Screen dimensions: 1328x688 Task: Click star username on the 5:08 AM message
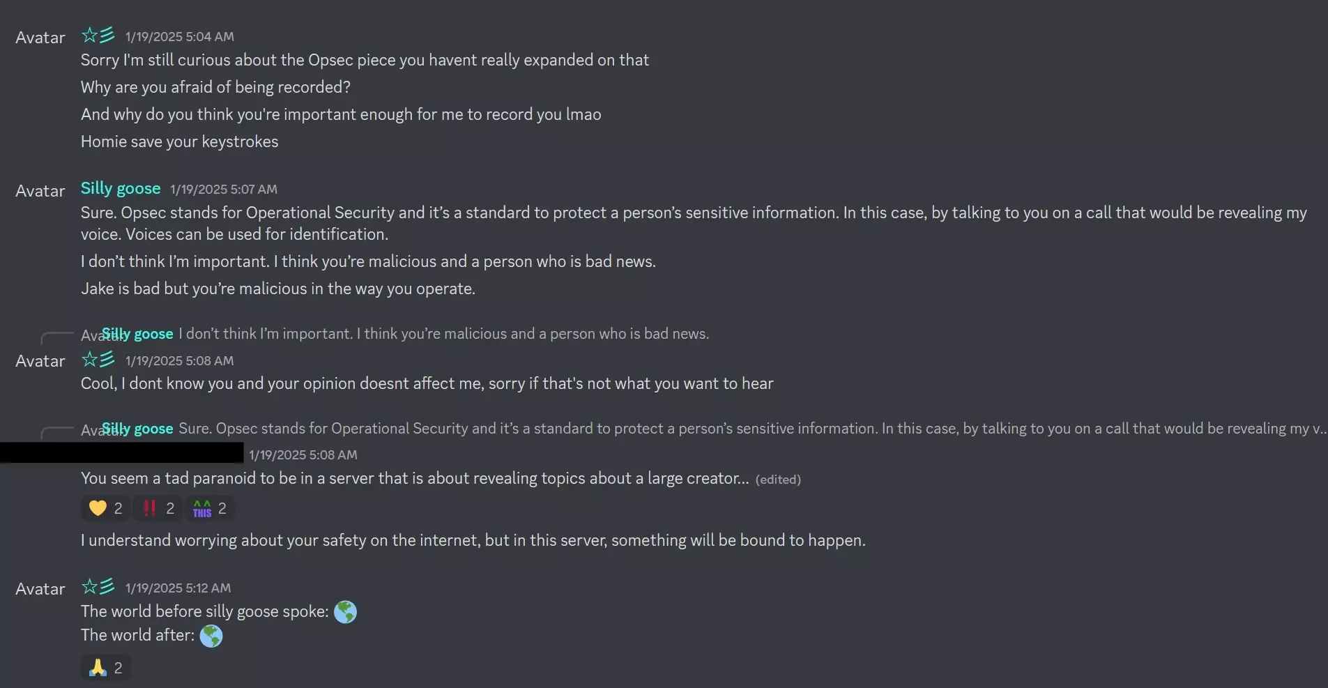tap(98, 360)
